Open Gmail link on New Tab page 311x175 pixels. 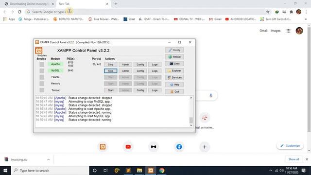(x=263, y=31)
